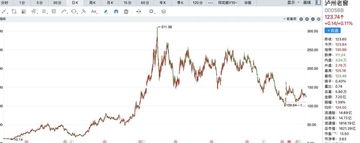Select the pitchfork rake drawing tool
Viewport: 360px width, 143px height.
coord(84,11)
